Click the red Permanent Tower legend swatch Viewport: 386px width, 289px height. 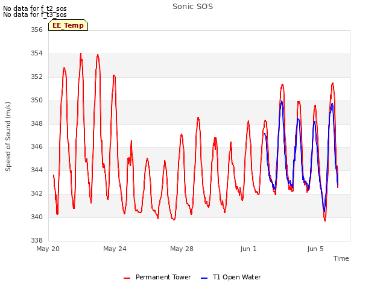coord(127,278)
